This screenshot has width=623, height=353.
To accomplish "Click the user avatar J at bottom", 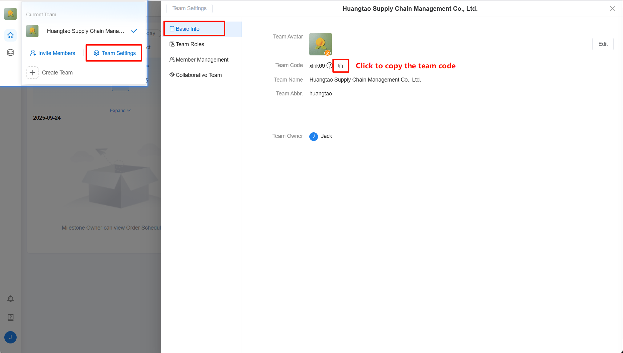I will point(10,337).
